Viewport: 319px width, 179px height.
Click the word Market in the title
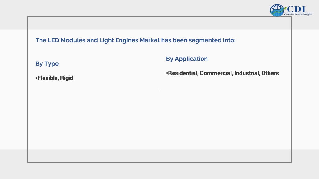click(150, 40)
